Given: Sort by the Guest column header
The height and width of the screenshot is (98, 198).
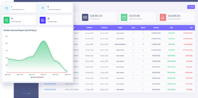Looking at the screenshot, I should [x=120, y=27].
